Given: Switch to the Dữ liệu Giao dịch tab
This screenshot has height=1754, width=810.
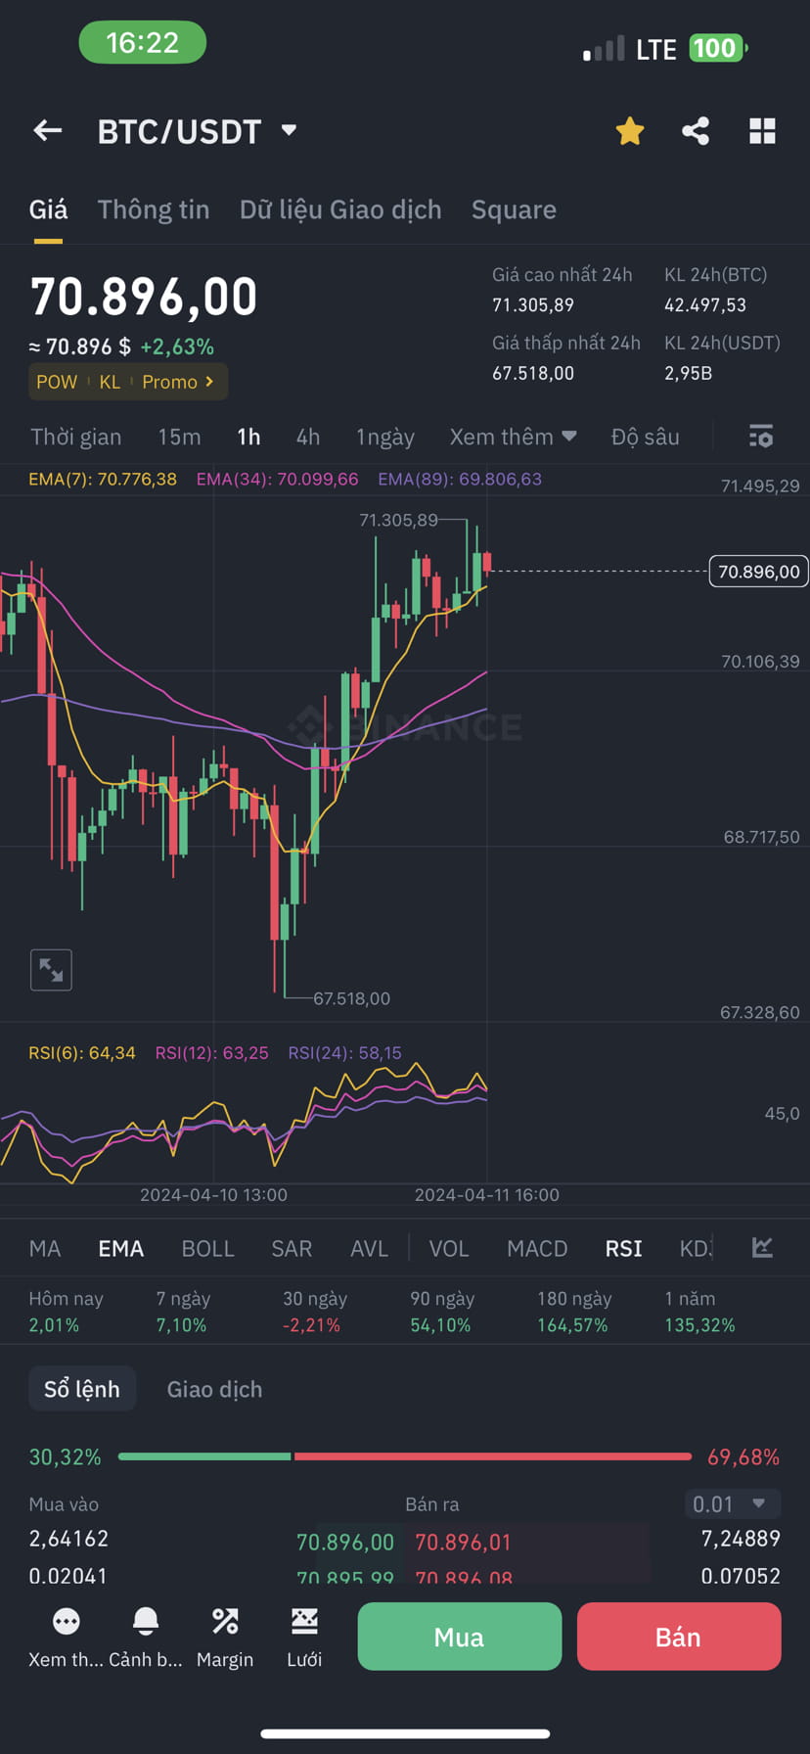Looking at the screenshot, I should [340, 208].
